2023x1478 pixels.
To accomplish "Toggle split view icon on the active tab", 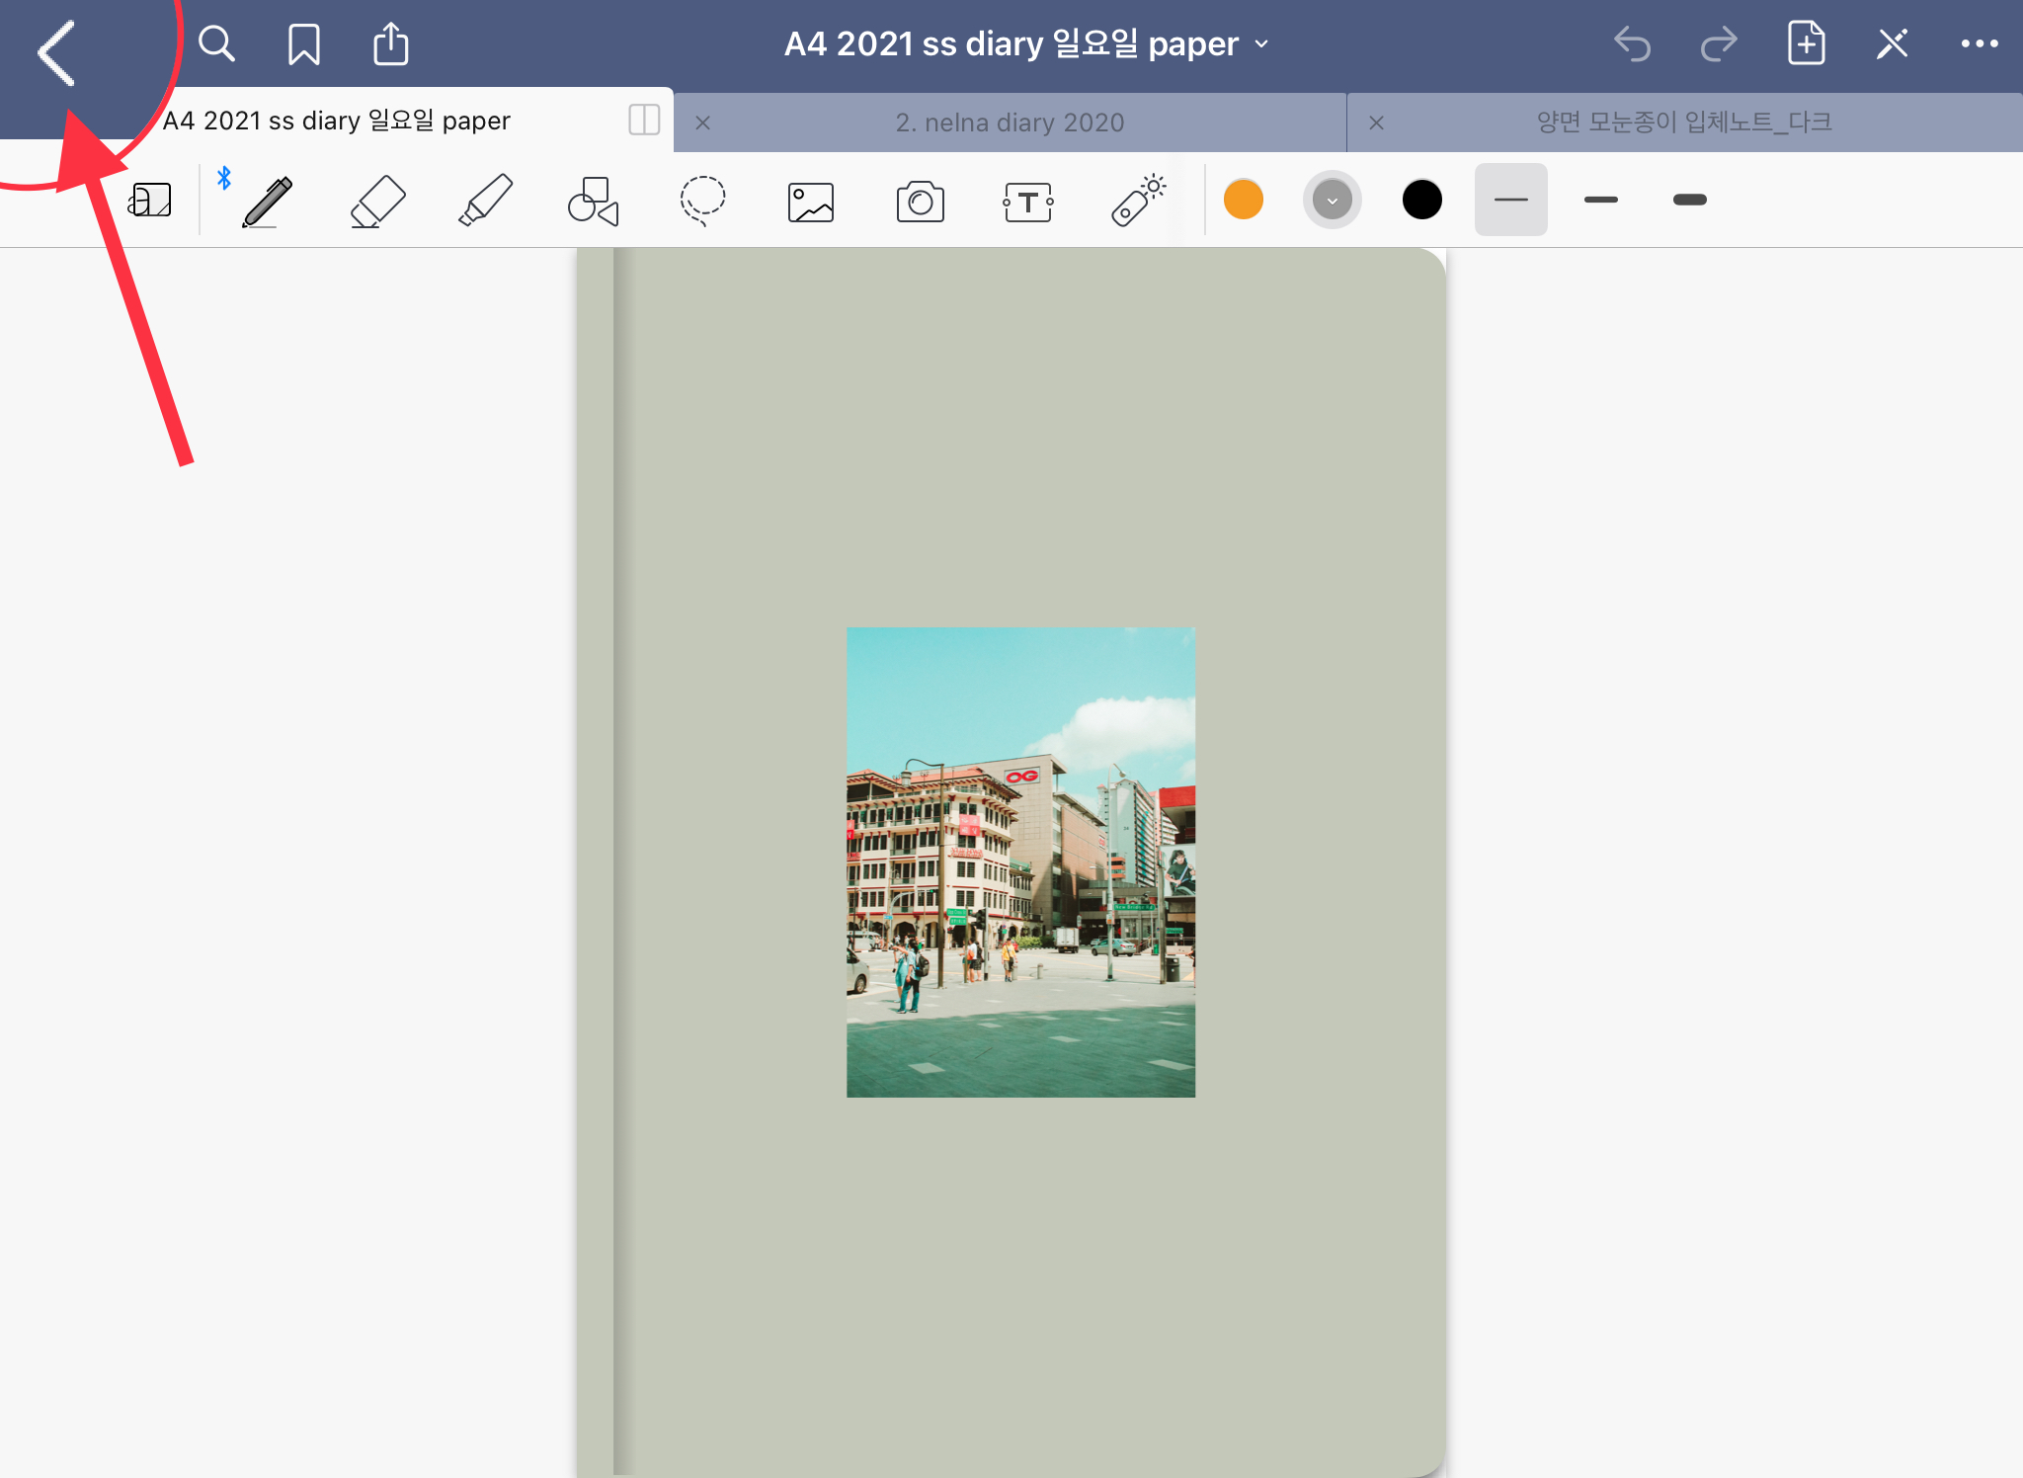I will point(644,121).
